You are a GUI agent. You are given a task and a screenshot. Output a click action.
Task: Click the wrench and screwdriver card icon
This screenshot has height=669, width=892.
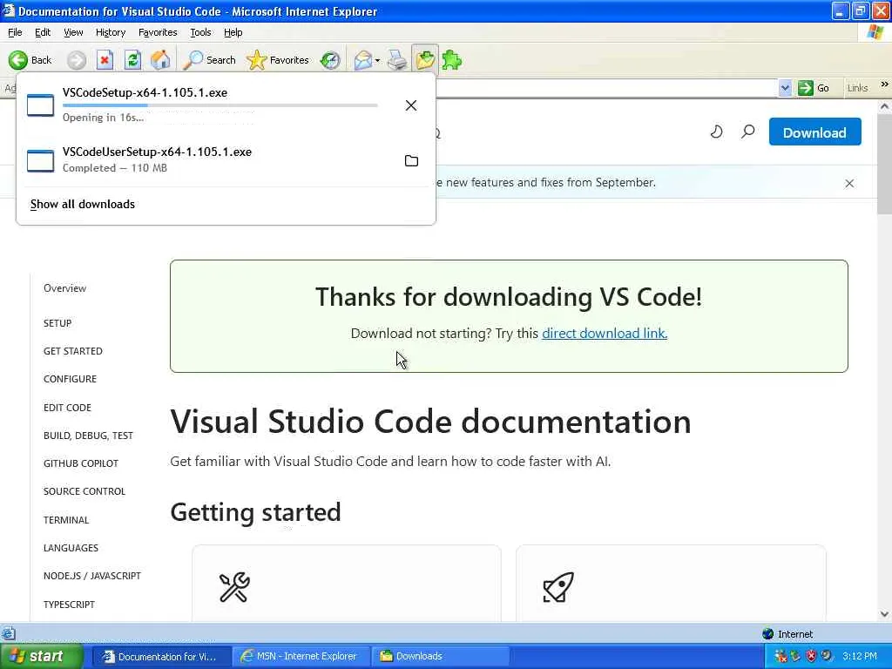click(234, 587)
